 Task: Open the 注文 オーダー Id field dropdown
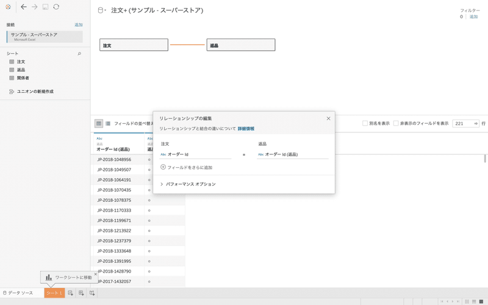(195, 154)
